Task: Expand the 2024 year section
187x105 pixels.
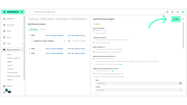Action: click(x=29, y=49)
